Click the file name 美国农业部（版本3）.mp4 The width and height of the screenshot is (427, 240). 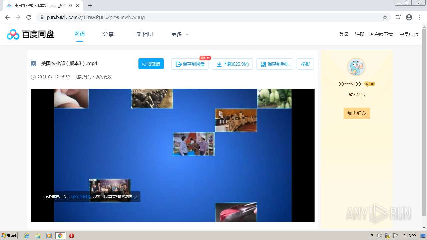[69, 63]
